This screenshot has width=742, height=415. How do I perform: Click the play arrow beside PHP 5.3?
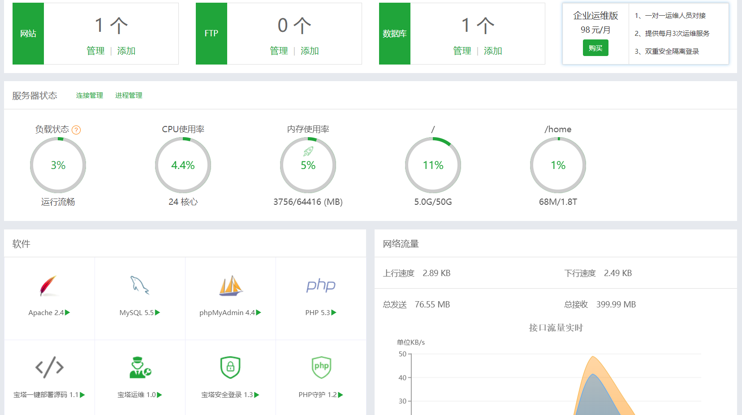[334, 312]
